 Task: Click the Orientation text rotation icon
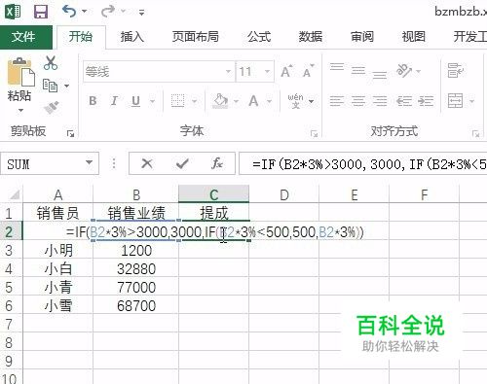point(404,71)
